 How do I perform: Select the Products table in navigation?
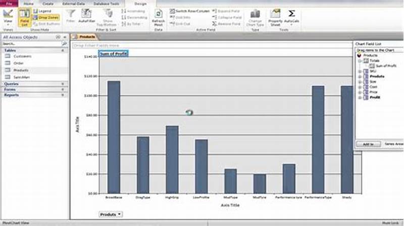[21, 70]
